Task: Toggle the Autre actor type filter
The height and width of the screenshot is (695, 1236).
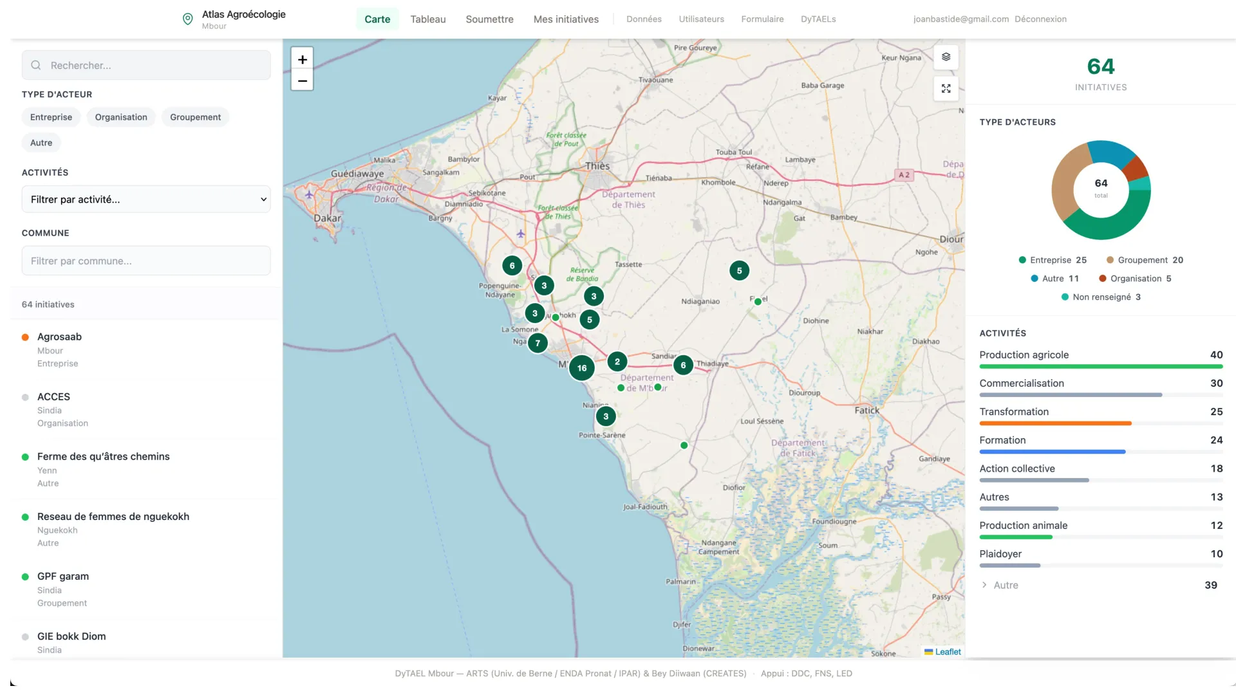Action: click(x=41, y=142)
